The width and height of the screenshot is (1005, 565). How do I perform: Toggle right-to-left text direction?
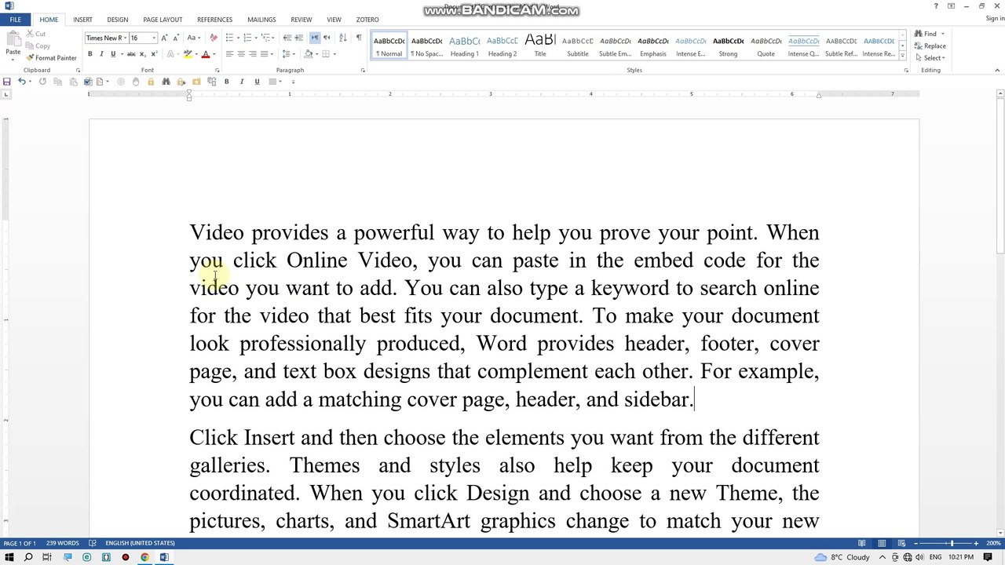(327, 38)
